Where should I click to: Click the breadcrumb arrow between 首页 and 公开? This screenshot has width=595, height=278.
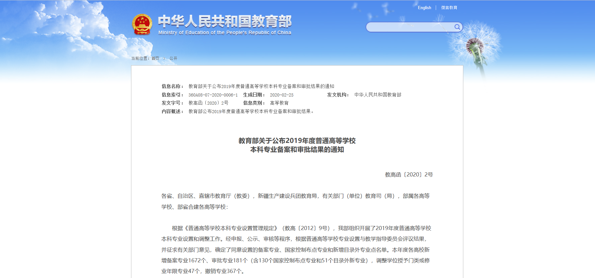164,58
